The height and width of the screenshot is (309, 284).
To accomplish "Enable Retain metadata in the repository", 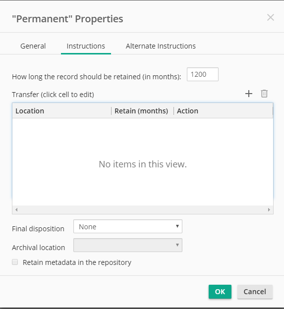I will pyautogui.click(x=15, y=262).
